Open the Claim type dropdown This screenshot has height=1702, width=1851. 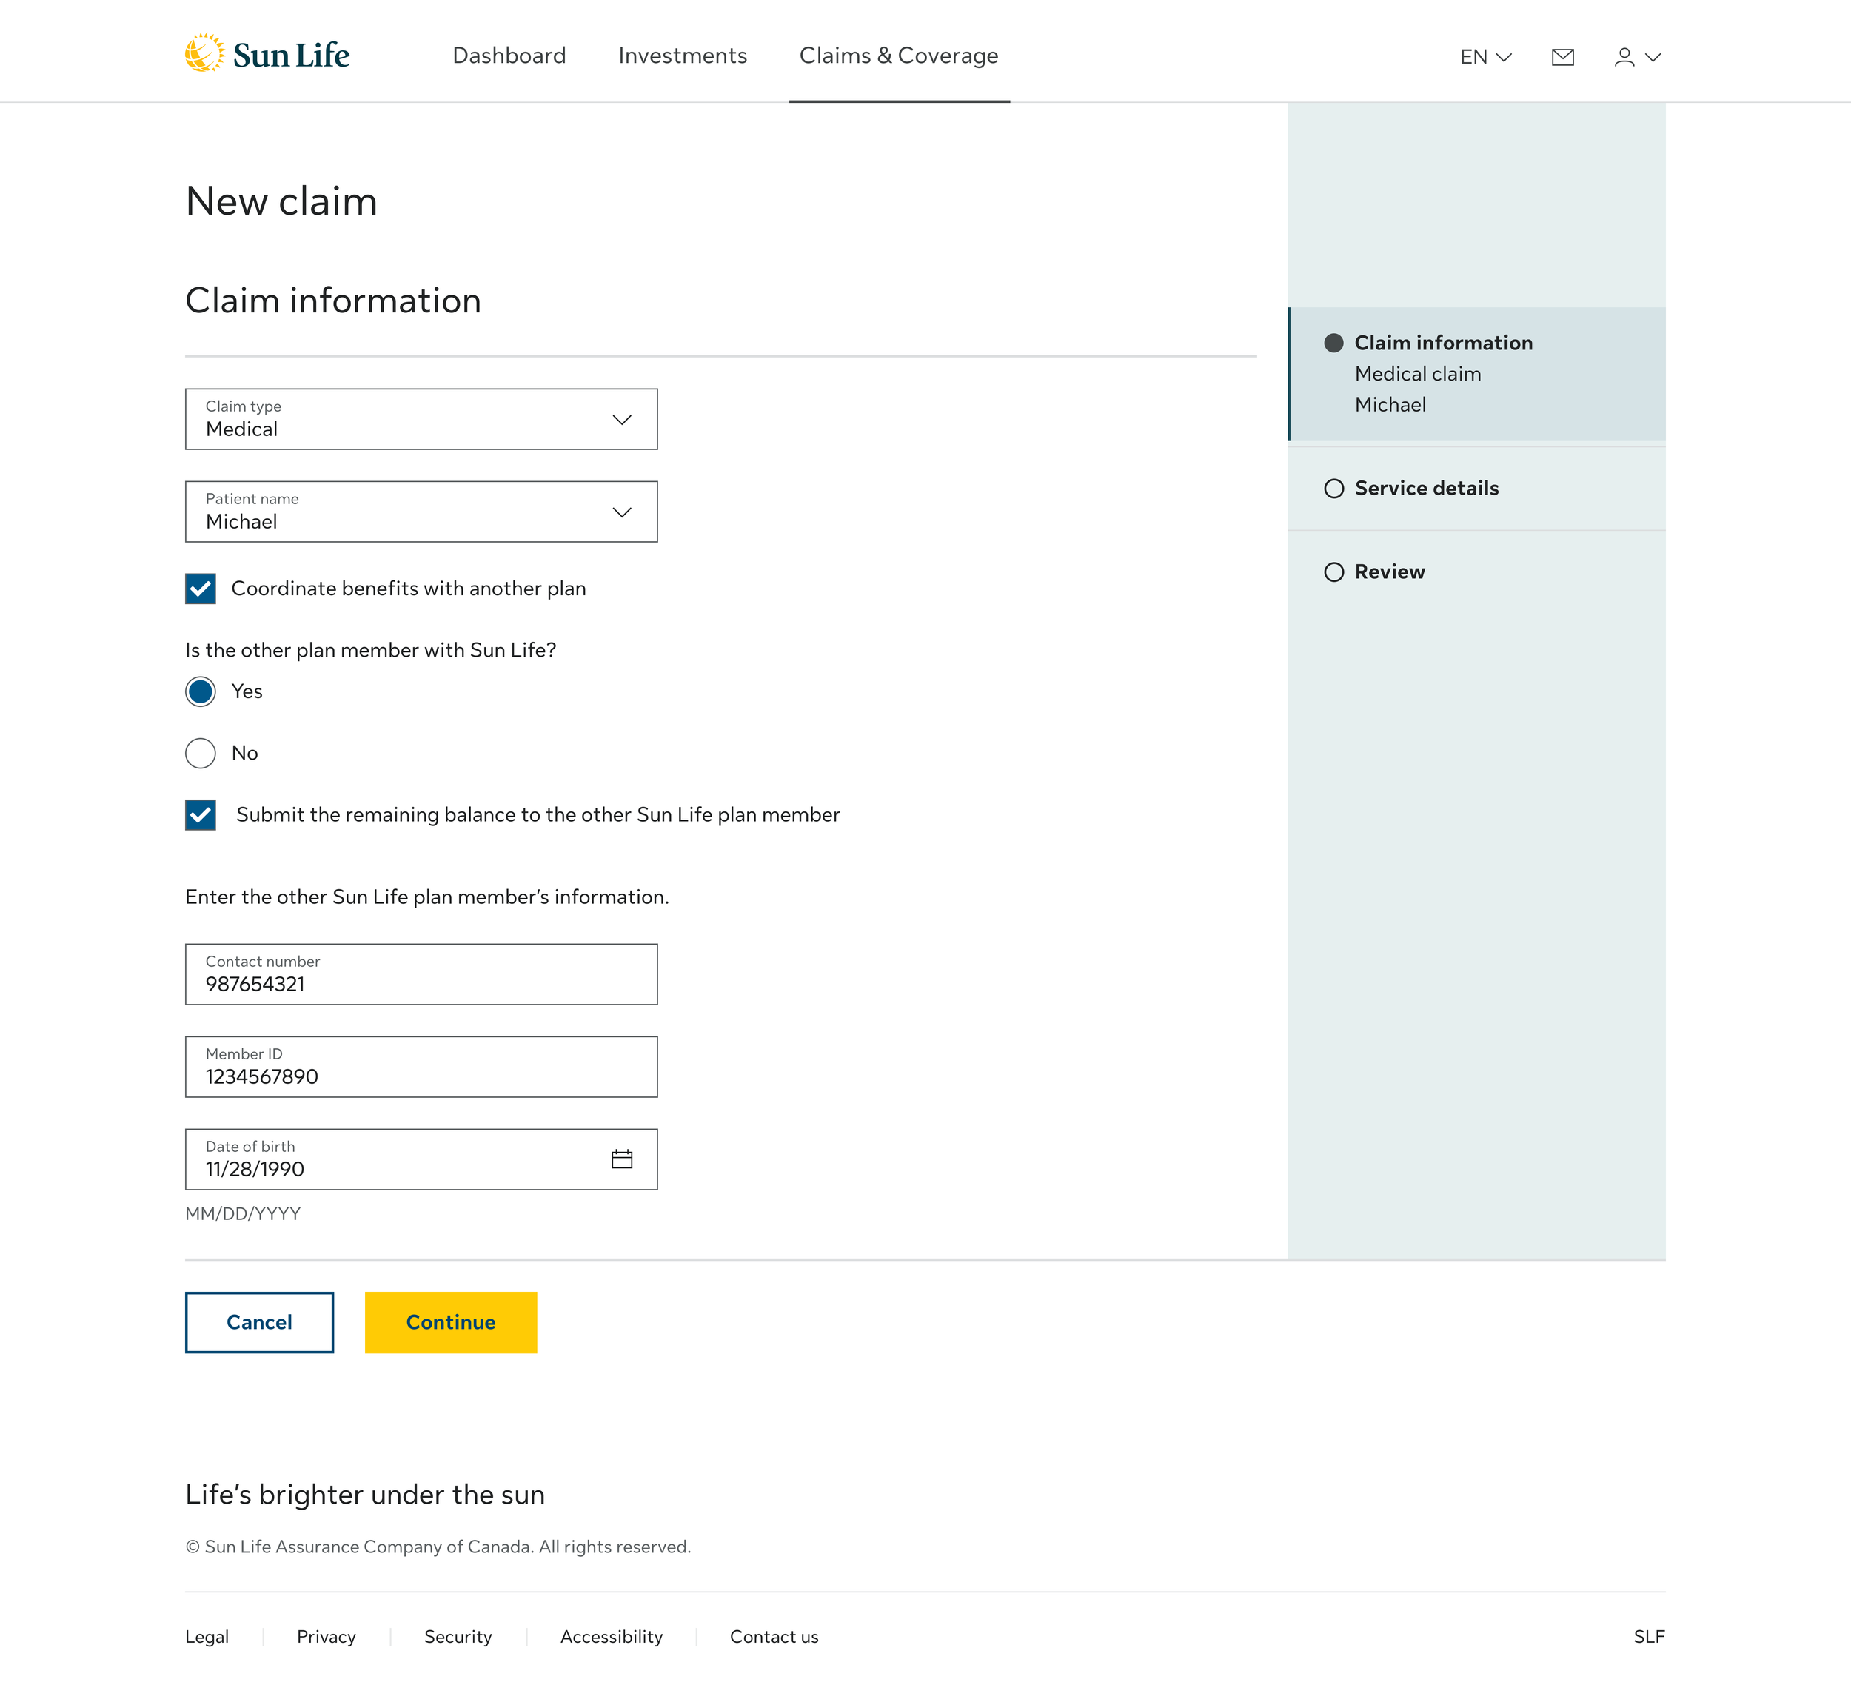421,419
